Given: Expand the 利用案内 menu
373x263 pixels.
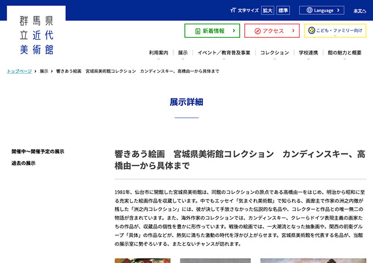Looking at the screenshot, I should [159, 53].
